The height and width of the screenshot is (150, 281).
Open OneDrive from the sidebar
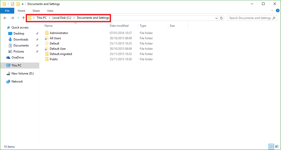coord(17,57)
